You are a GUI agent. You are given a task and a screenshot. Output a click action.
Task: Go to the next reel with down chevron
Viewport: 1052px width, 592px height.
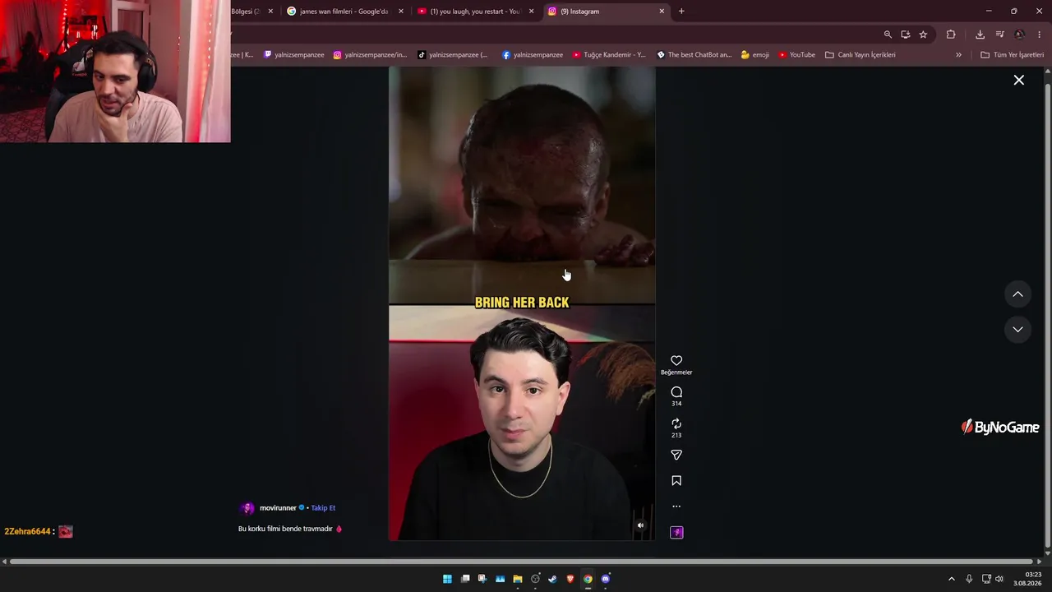click(x=1017, y=330)
